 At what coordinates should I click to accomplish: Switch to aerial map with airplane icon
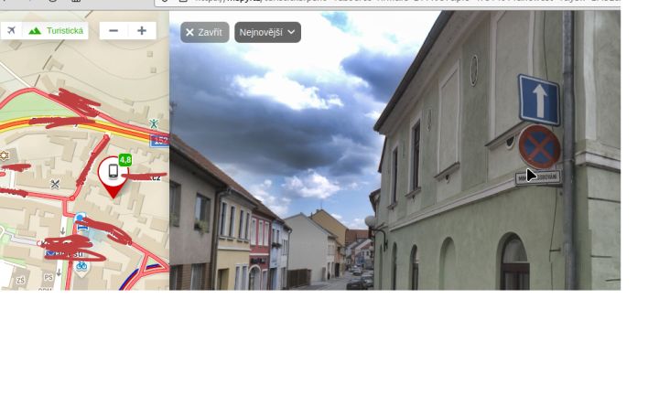click(x=11, y=31)
